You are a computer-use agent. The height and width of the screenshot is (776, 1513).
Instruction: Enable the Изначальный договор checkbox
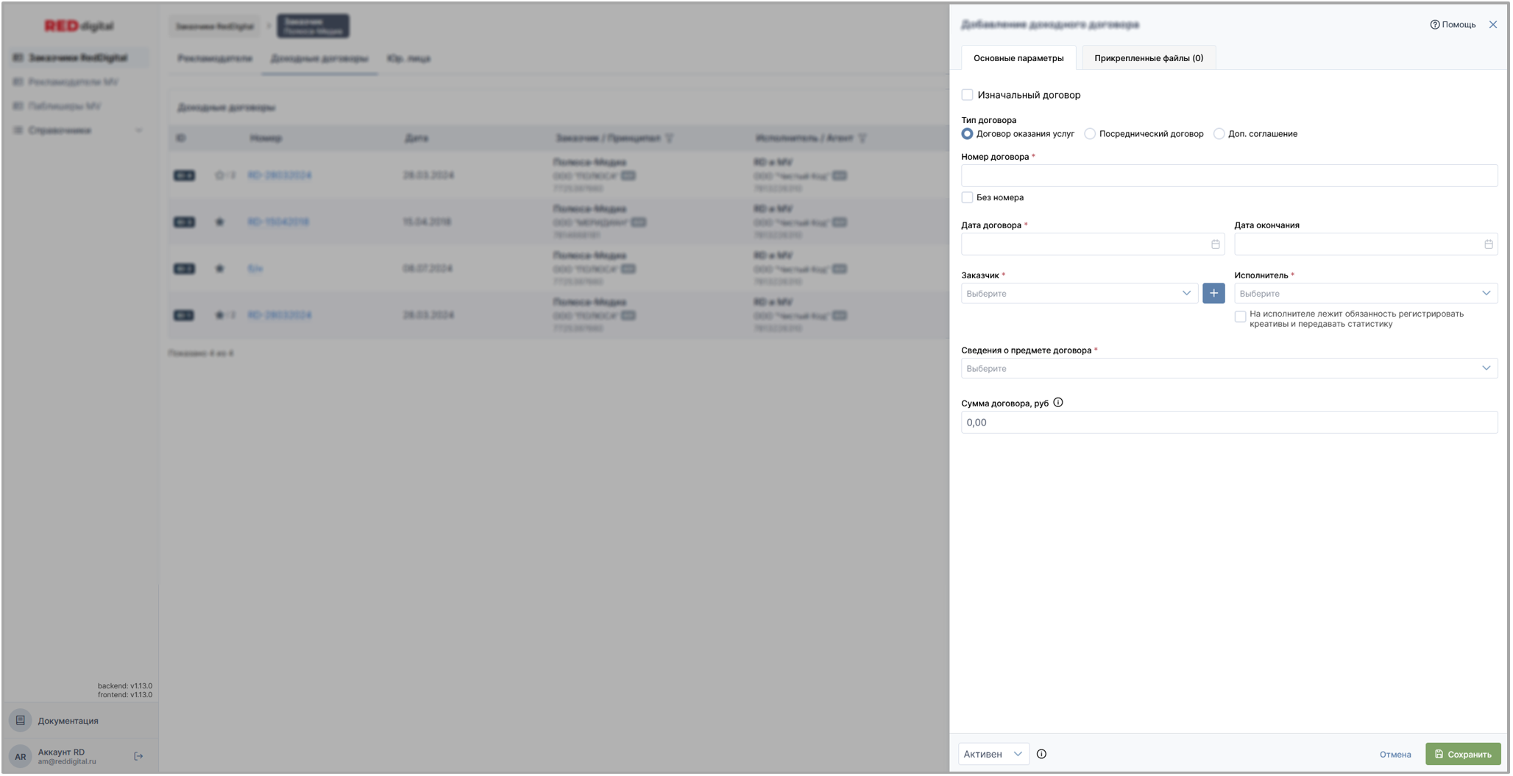(967, 95)
